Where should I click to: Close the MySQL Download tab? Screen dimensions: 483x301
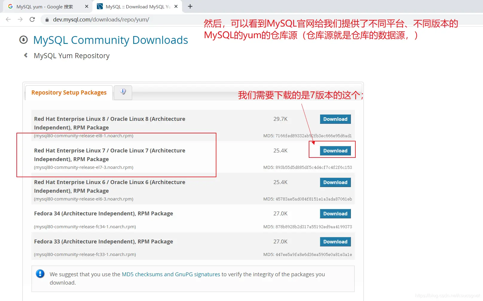click(x=176, y=6)
